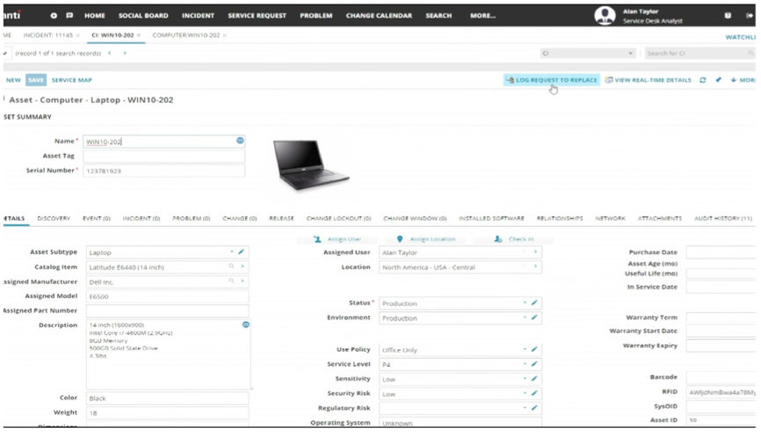Go to previous search record arrow
The height and width of the screenshot is (432, 761).
tap(110, 53)
